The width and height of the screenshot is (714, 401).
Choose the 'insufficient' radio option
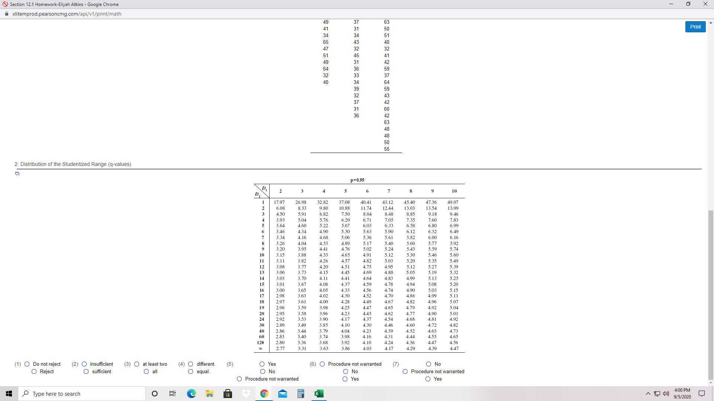click(84, 364)
